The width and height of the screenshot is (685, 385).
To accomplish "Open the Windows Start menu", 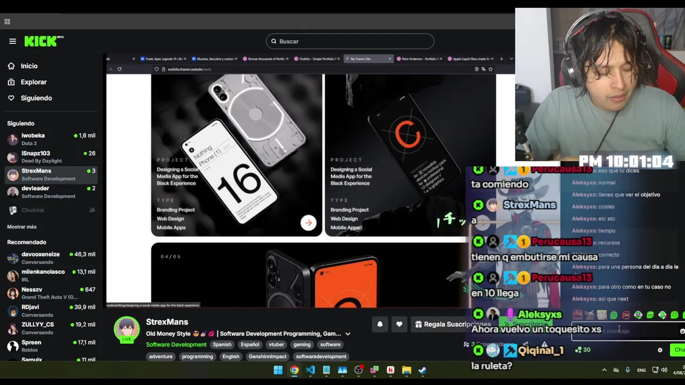I will [278, 370].
